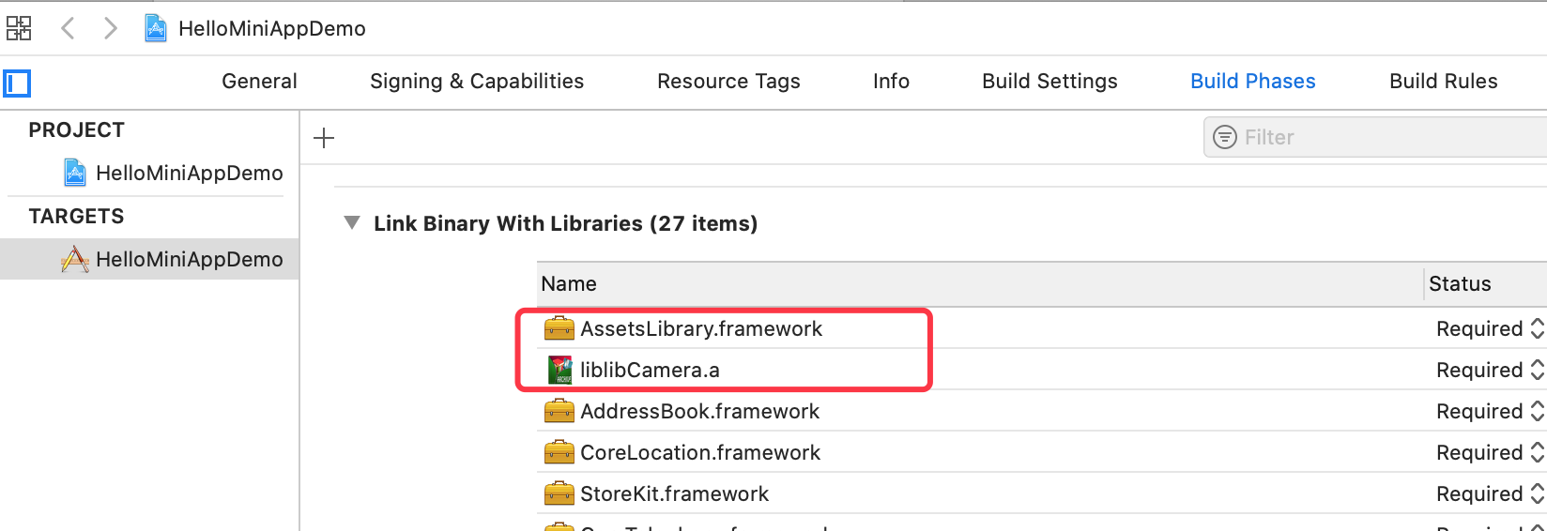The width and height of the screenshot is (1547, 531).
Task: Select the AssetsLibrary.framework toolbox icon
Action: (559, 328)
